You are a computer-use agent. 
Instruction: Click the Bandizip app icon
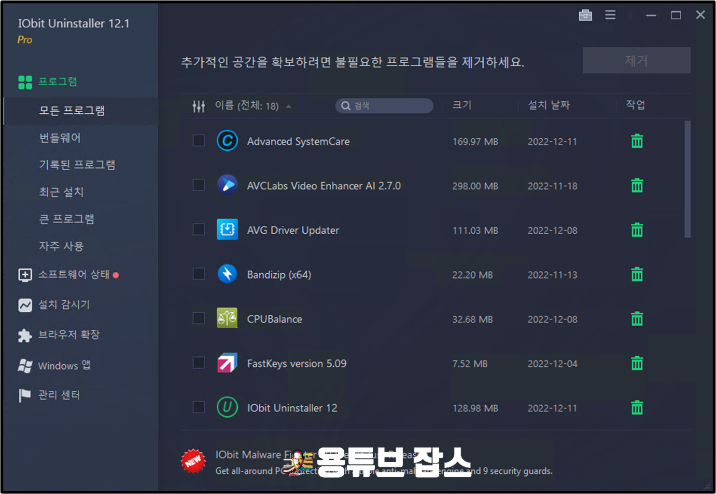click(x=227, y=274)
